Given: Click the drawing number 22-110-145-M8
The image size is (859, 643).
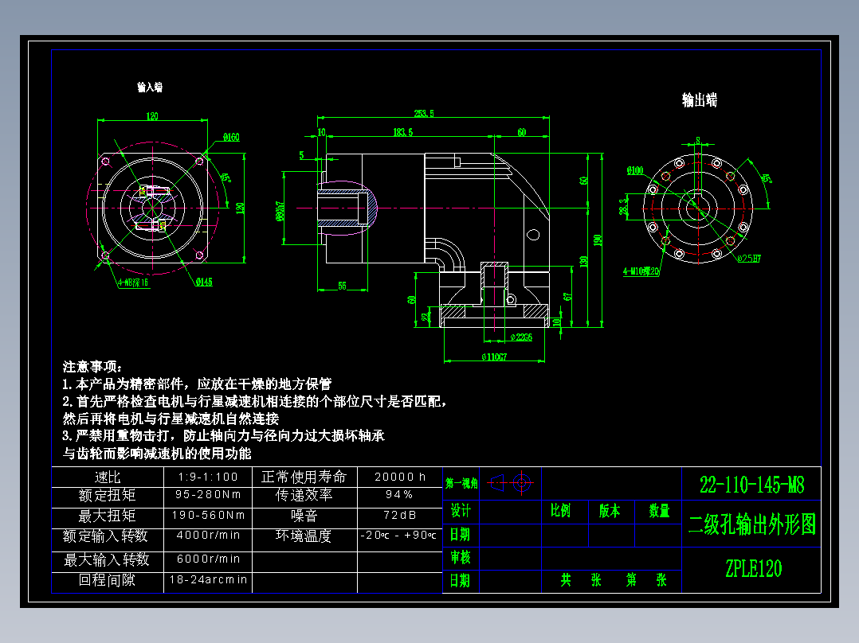Looking at the screenshot, I should (x=754, y=482).
